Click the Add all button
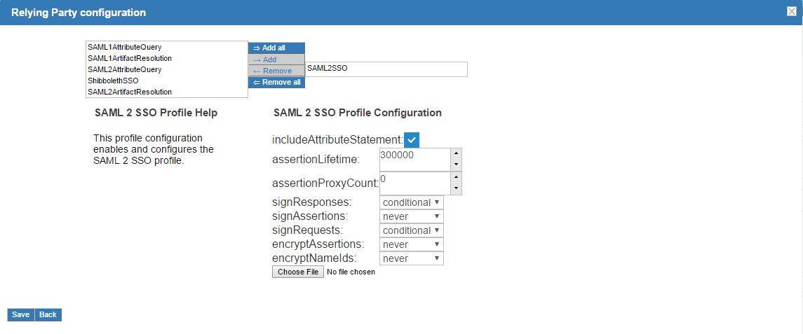 pyautogui.click(x=276, y=48)
